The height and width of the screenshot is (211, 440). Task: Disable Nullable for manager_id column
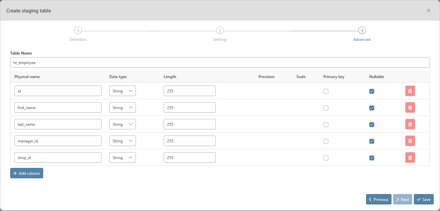[x=372, y=141]
